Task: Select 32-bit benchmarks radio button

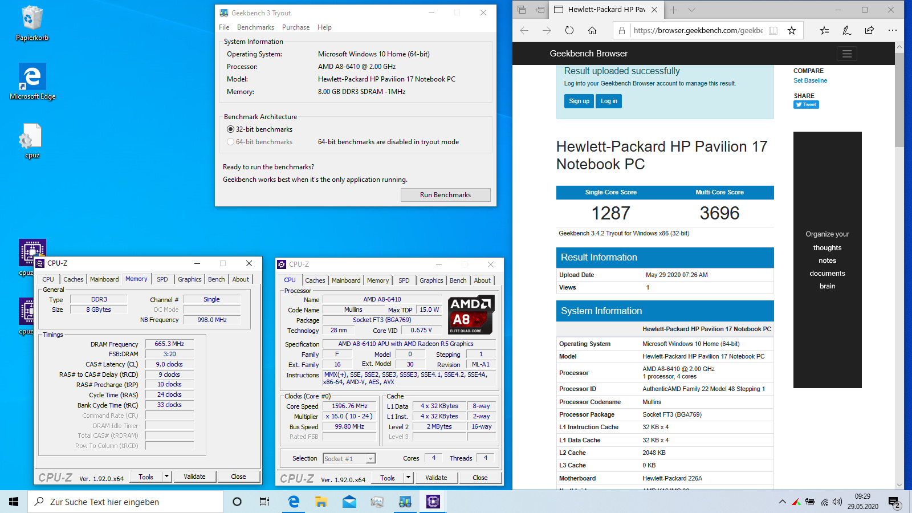Action: click(x=230, y=129)
